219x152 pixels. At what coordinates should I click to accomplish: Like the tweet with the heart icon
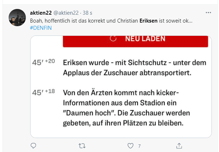click(130, 146)
